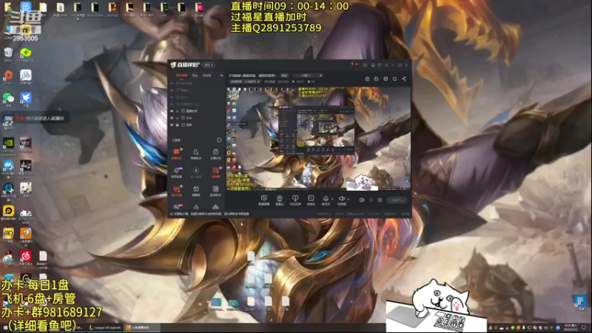
Task: Click the pencil edit icon next to stream title
Action: coord(320,75)
